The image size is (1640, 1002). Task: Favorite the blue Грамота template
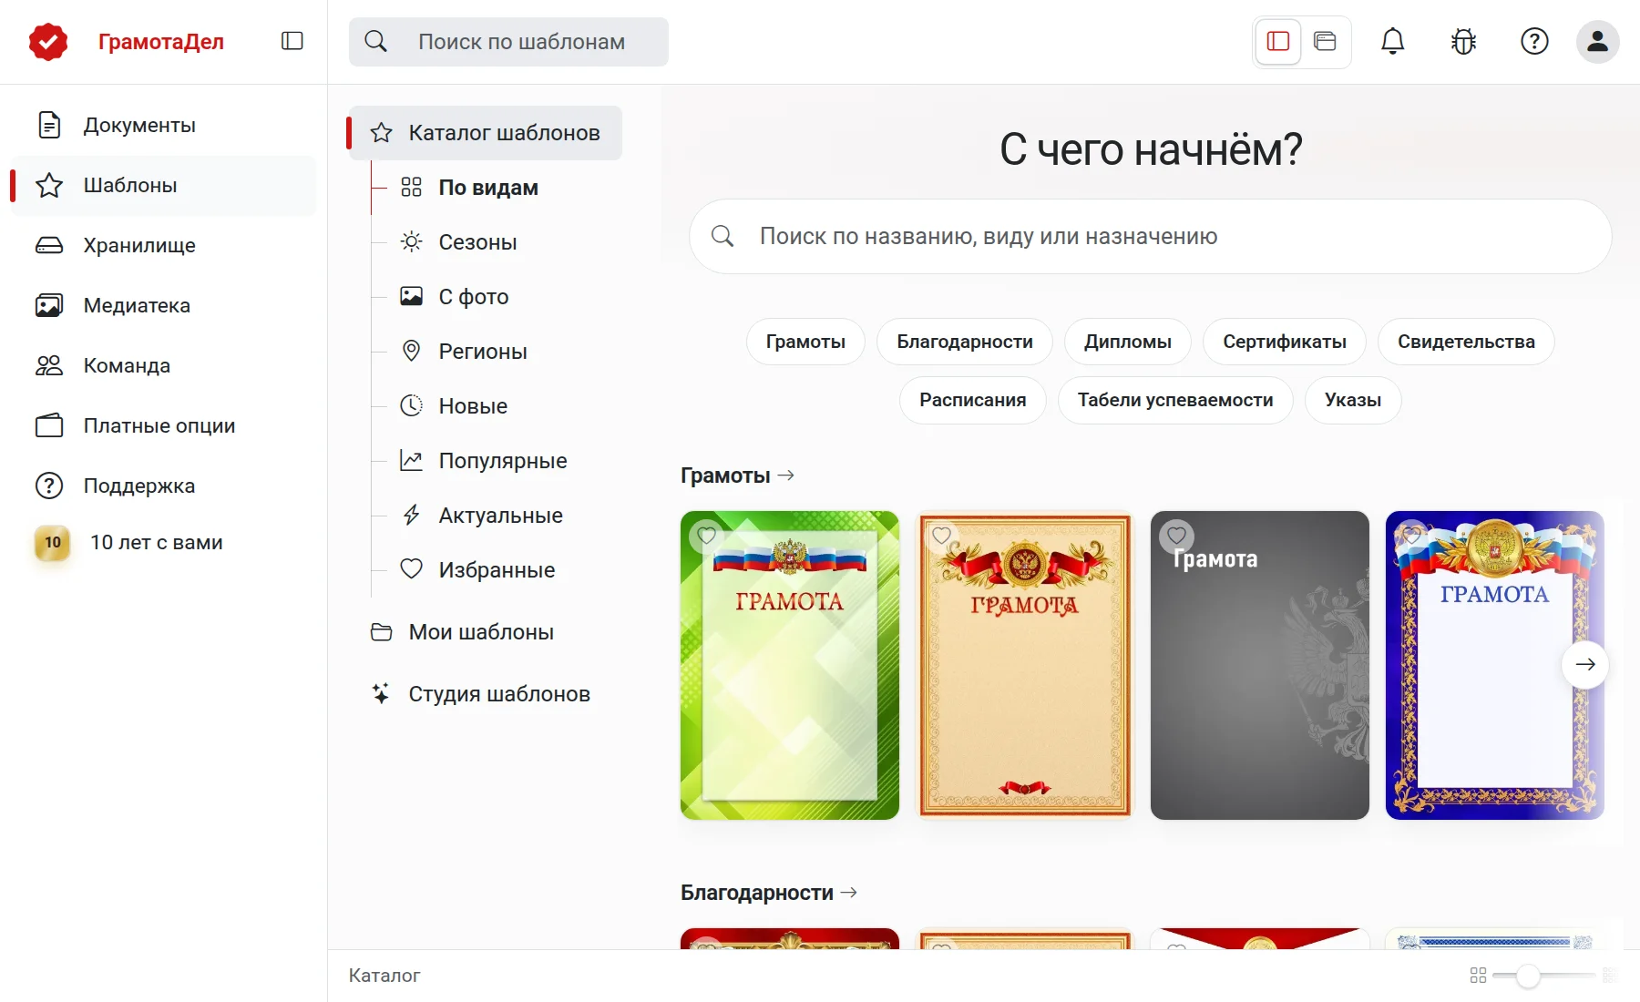[x=1412, y=536]
